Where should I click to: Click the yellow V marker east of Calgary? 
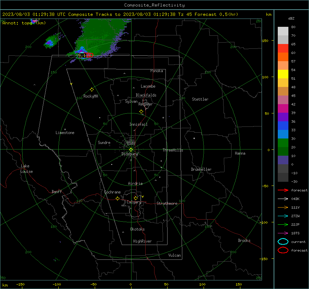coord(143,197)
